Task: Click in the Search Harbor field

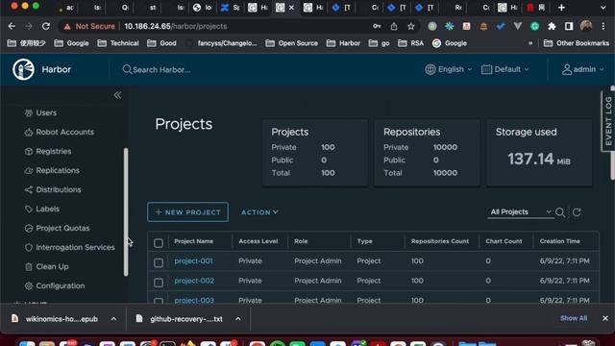Action: [161, 70]
